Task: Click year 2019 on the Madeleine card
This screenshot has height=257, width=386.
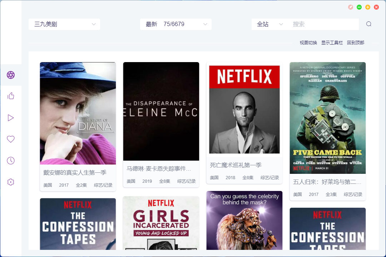Action: coord(147,181)
